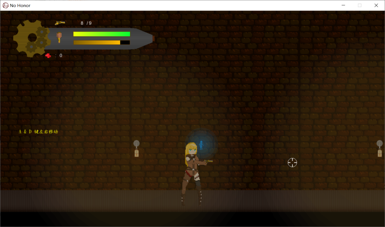
Task: Click the yellow A & D movement hint text
Action: [39, 132]
